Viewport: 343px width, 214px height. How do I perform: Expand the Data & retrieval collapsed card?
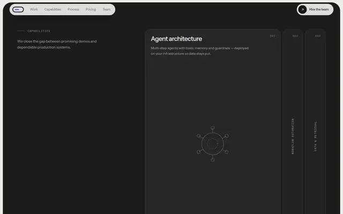(315, 121)
